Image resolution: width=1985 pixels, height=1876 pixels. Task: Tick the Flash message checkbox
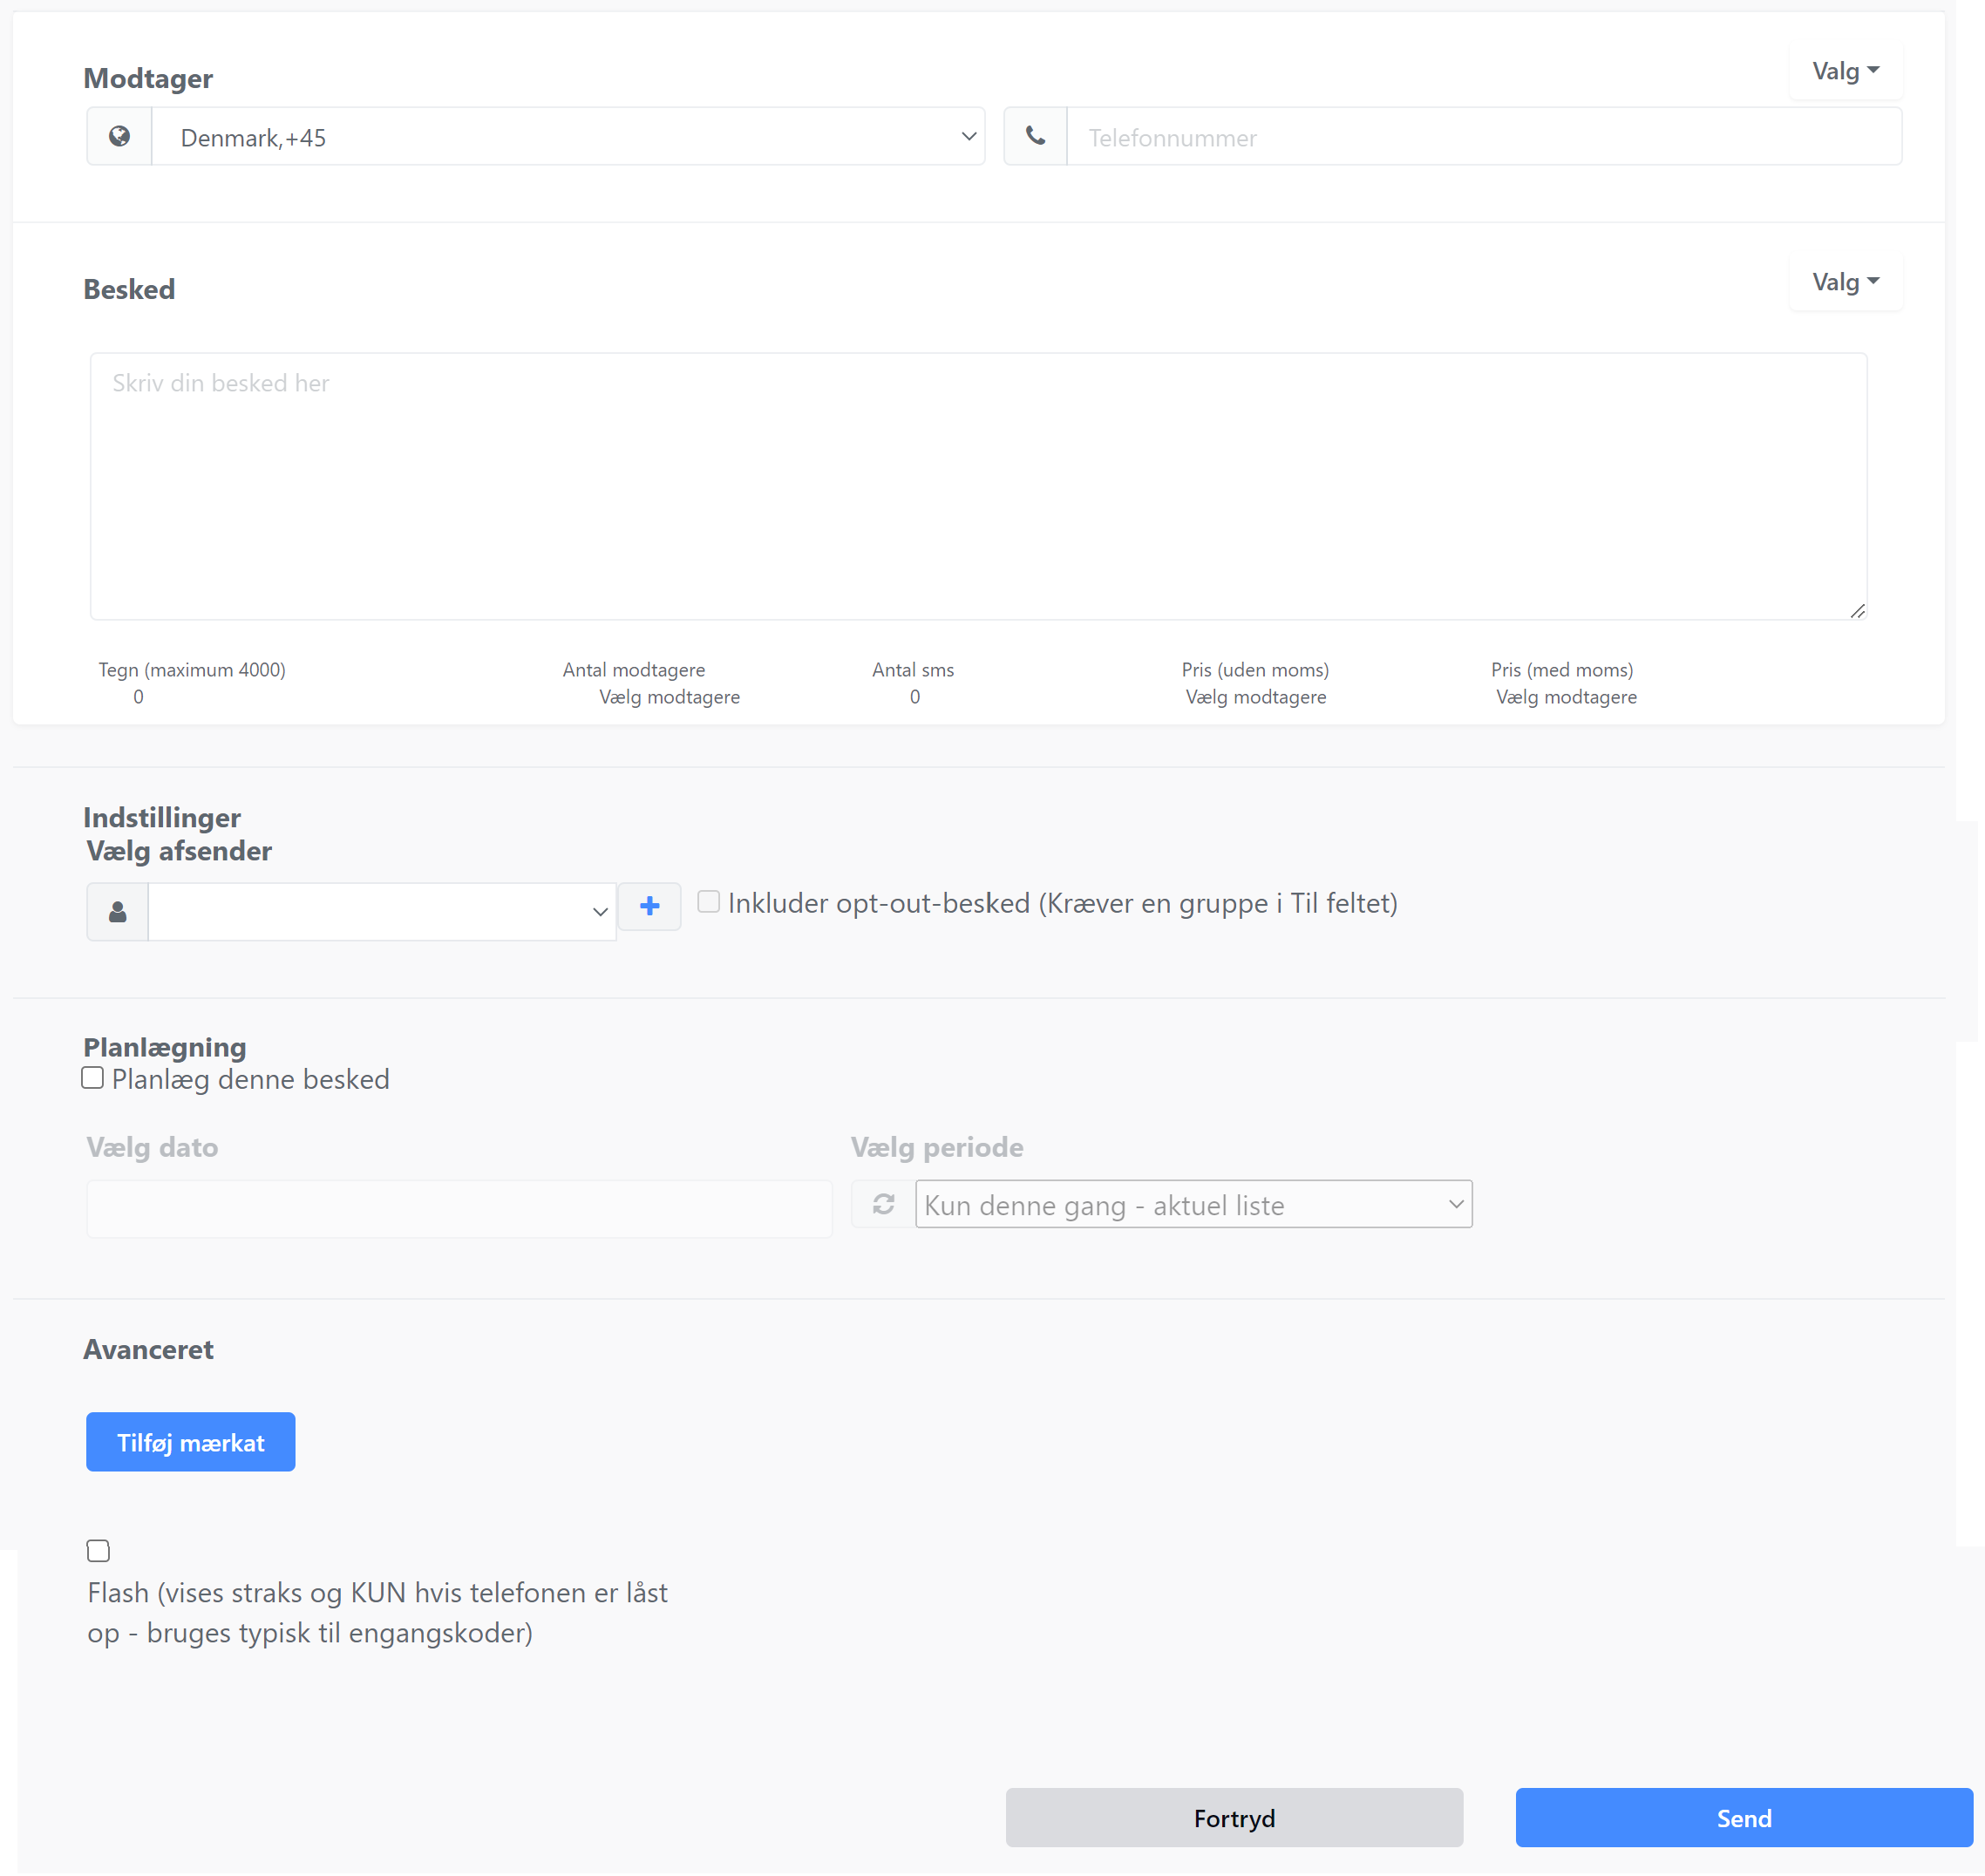pyautogui.click(x=98, y=1550)
